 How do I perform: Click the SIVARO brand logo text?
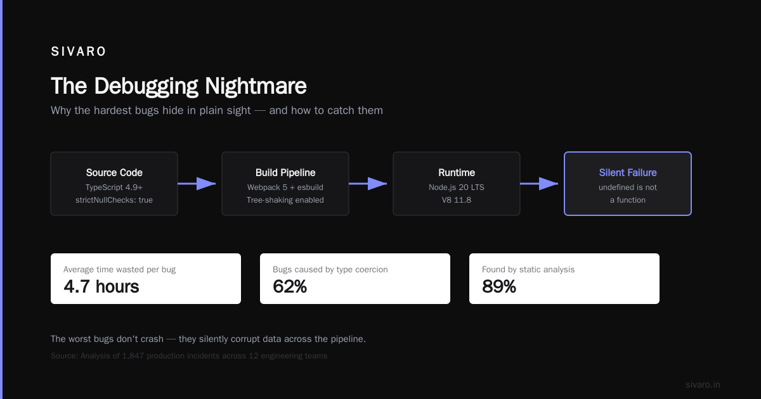click(79, 52)
